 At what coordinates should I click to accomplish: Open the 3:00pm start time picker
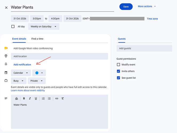coord(37,18)
